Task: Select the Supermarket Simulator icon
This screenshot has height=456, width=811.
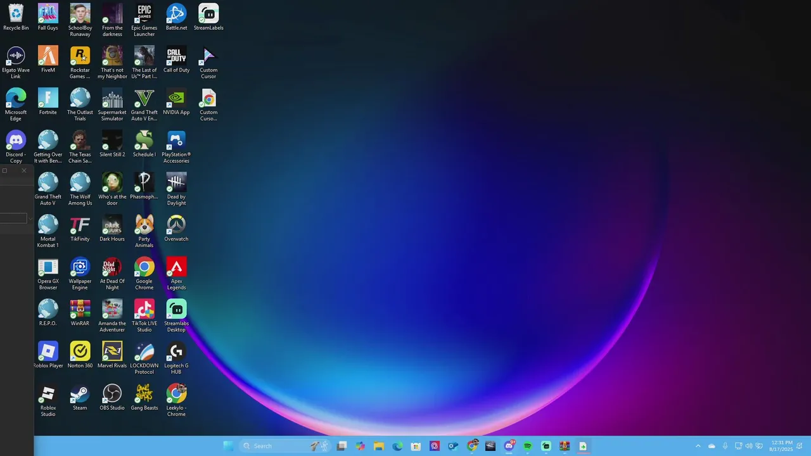Action: click(x=112, y=104)
